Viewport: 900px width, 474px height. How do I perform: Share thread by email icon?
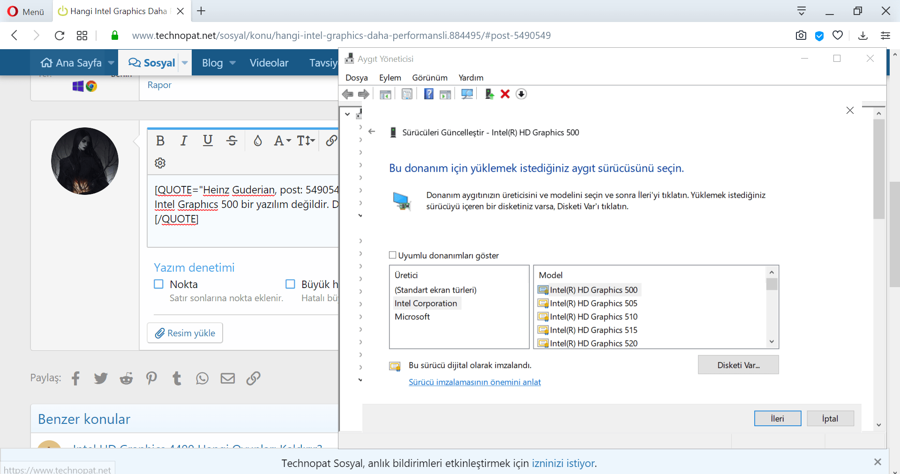click(228, 378)
